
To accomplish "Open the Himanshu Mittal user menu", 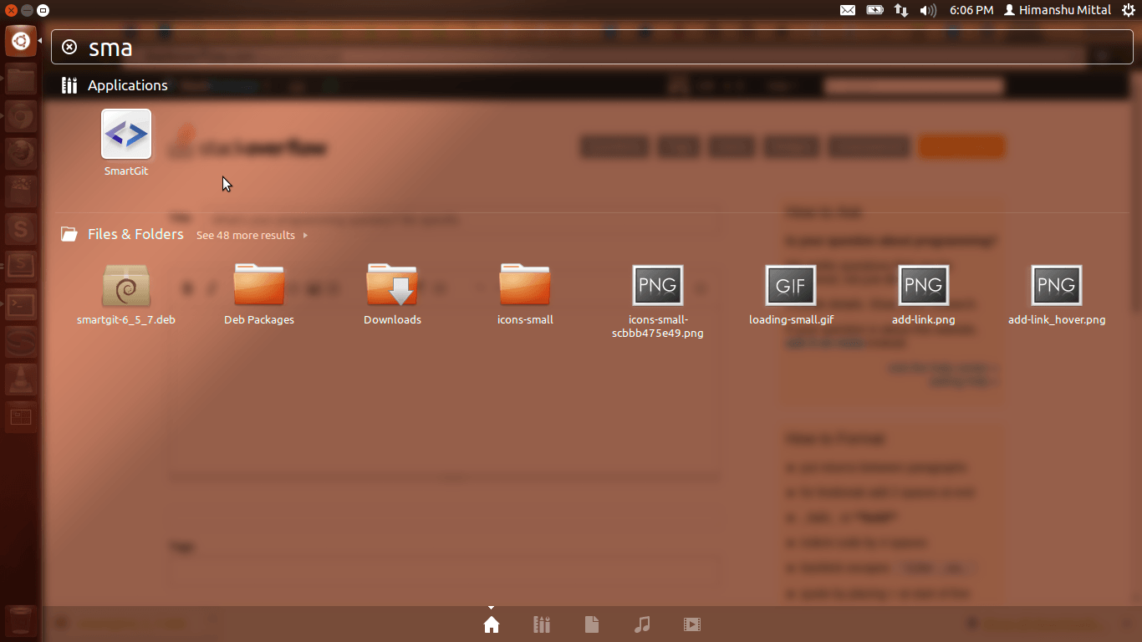I will click(1057, 10).
